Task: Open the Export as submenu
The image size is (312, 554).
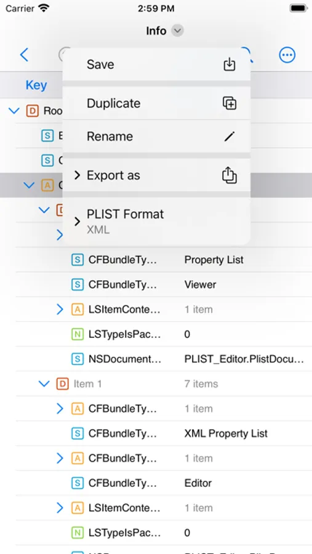Action: 156,175
